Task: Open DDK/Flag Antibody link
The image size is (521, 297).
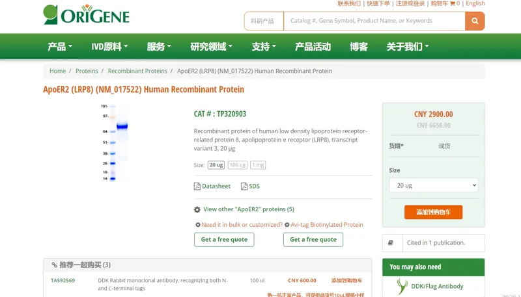Action: click(437, 287)
